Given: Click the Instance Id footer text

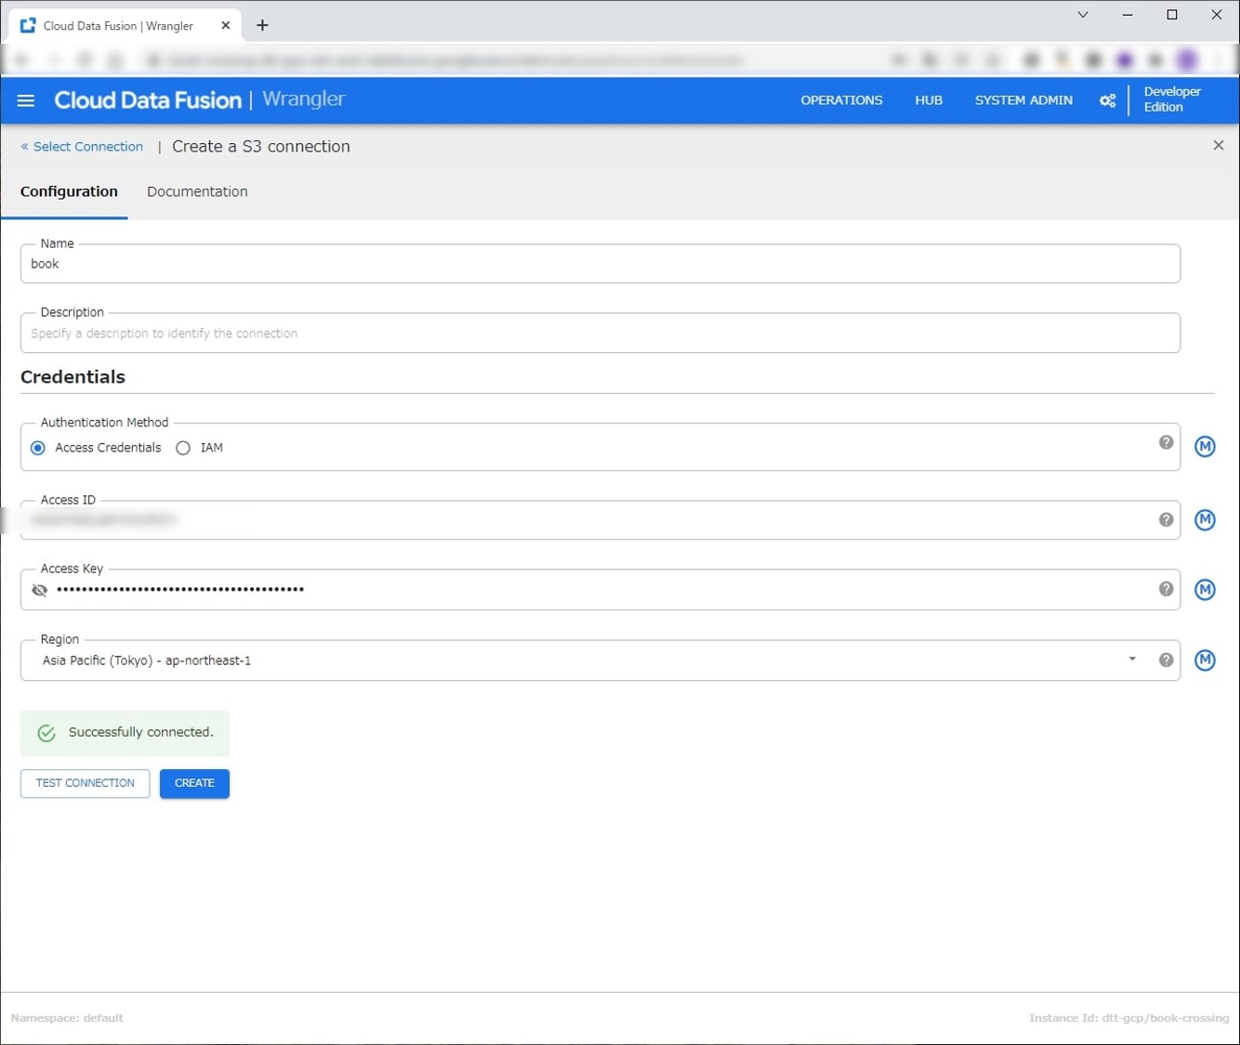Looking at the screenshot, I should [1128, 1018].
